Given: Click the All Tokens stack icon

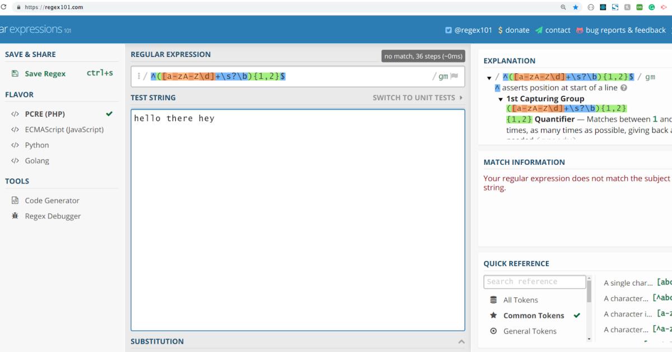Looking at the screenshot, I should pyautogui.click(x=493, y=300).
